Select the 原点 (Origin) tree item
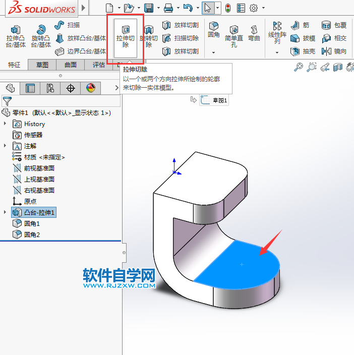This screenshot has height=355, width=354. (24, 201)
